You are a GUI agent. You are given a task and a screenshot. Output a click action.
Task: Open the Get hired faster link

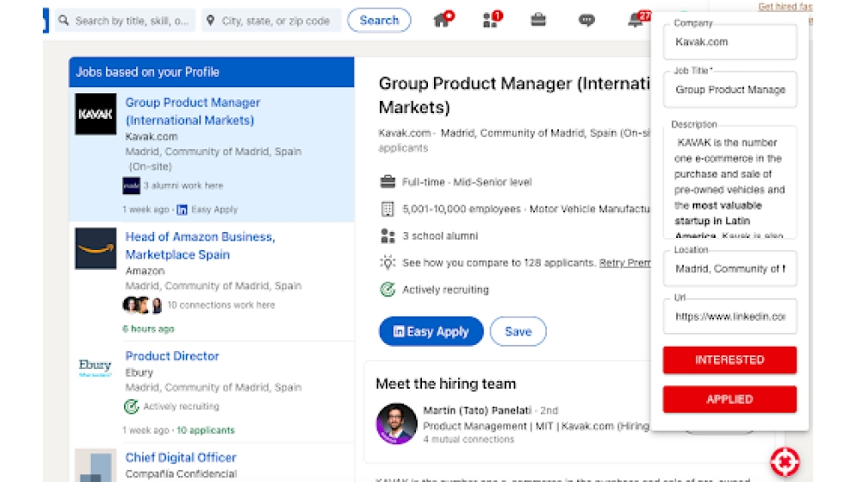click(x=785, y=7)
